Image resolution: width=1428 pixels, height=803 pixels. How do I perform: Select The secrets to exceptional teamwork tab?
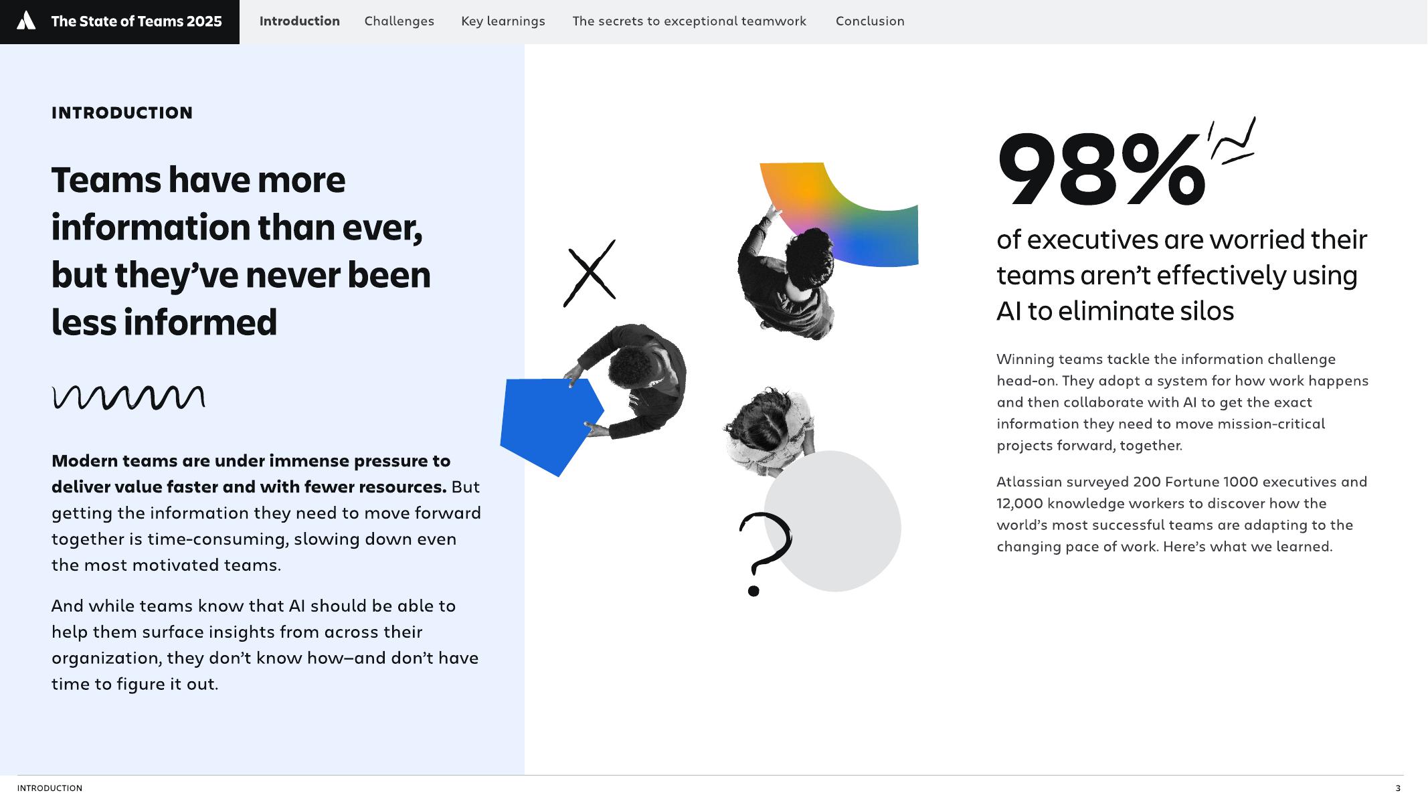tap(689, 21)
